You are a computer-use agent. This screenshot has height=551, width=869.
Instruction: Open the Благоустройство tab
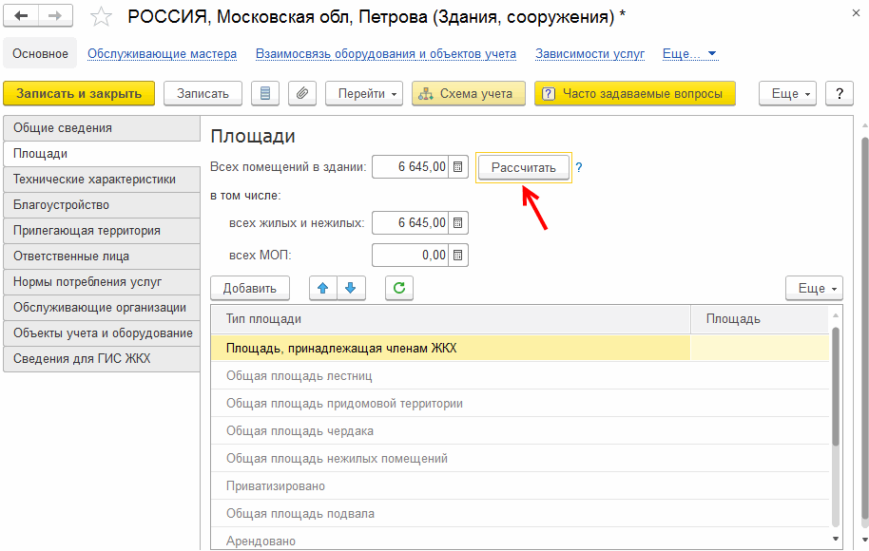(x=102, y=205)
